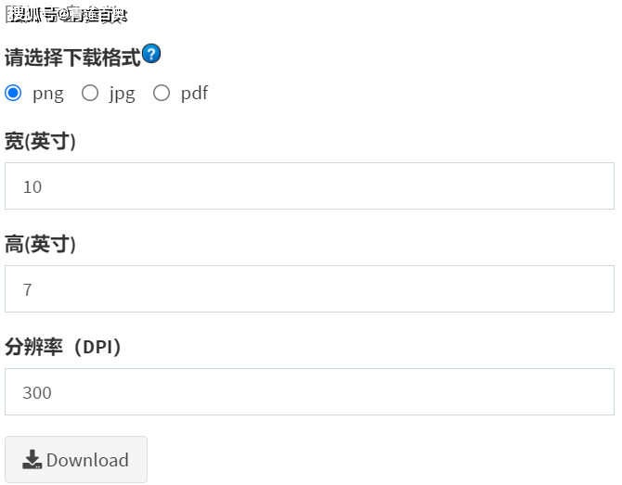Click the blue help question mark icon
Image resolution: width=622 pixels, height=485 pixels.
151,54
